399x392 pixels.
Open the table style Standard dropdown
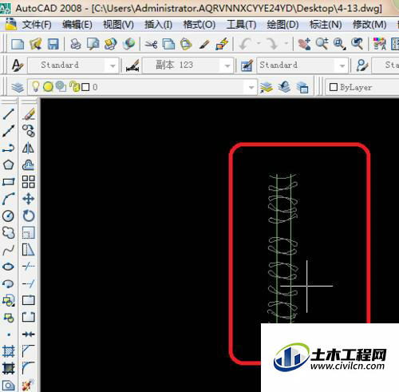click(342, 65)
